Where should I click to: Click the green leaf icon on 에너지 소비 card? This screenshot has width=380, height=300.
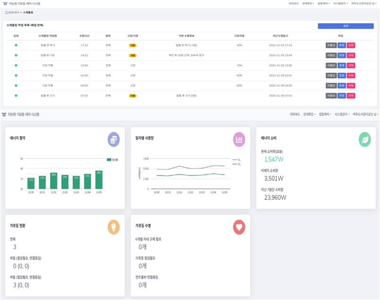364,139
